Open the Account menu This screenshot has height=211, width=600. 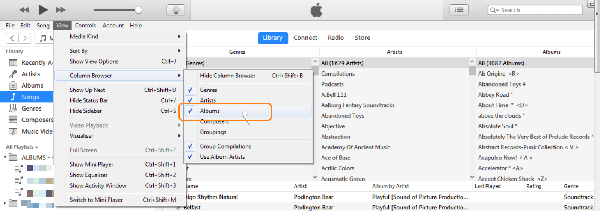[x=113, y=26]
